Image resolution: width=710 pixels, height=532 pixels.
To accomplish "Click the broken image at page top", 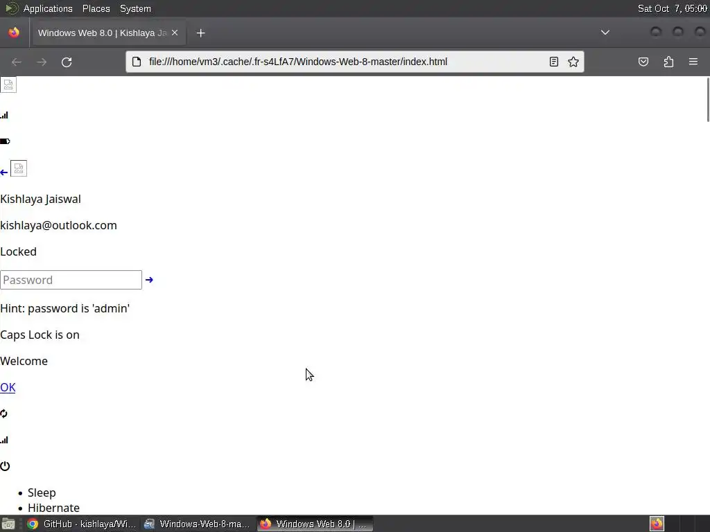I will point(8,85).
